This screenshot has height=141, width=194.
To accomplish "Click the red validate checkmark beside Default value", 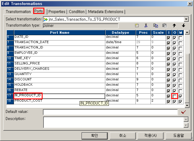I will pos(183,112).
